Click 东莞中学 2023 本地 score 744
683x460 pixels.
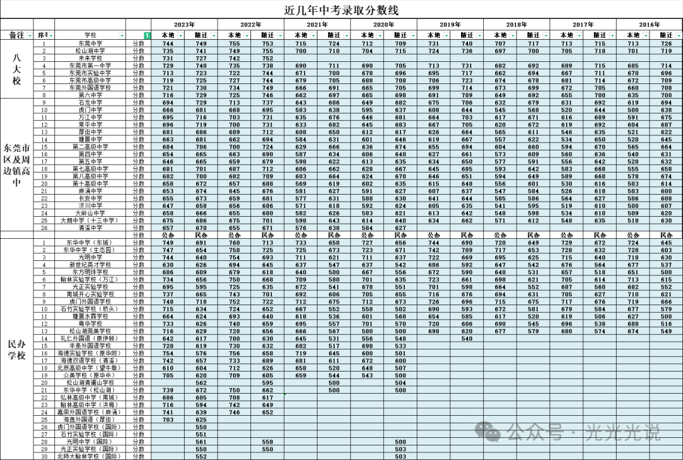[168, 44]
